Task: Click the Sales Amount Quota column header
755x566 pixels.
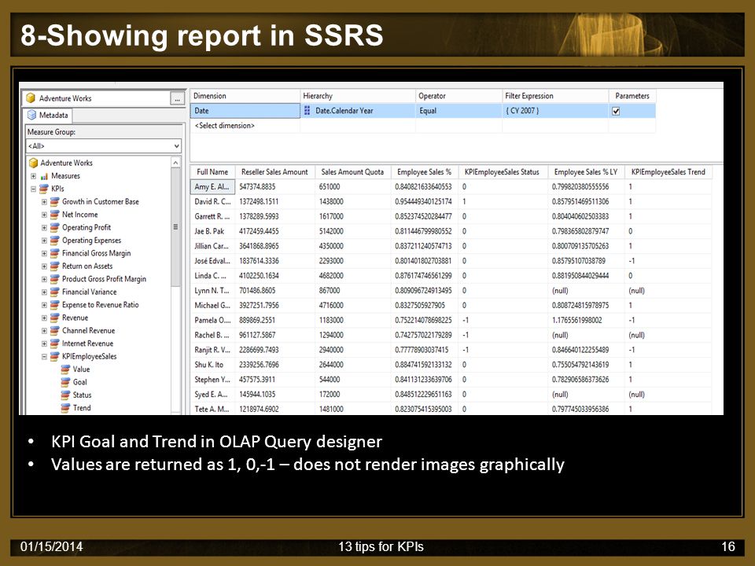Action: point(352,172)
